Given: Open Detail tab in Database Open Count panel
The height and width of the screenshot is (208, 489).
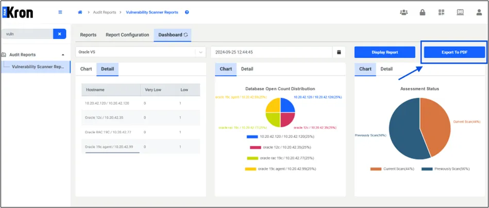Looking at the screenshot, I should (x=247, y=69).
